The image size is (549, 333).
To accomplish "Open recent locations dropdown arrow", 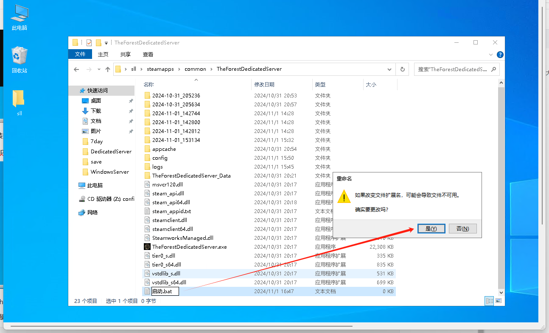I will (99, 69).
